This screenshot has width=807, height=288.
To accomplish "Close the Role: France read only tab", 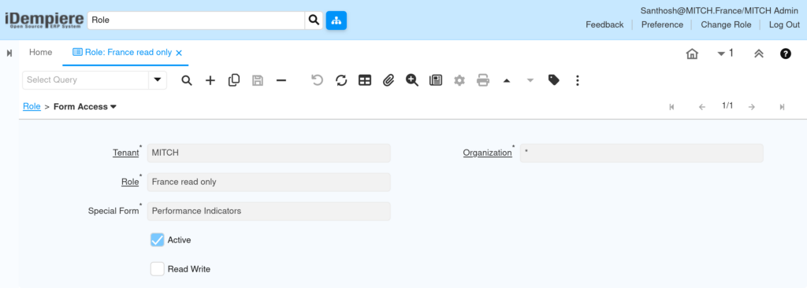I will tap(179, 53).
